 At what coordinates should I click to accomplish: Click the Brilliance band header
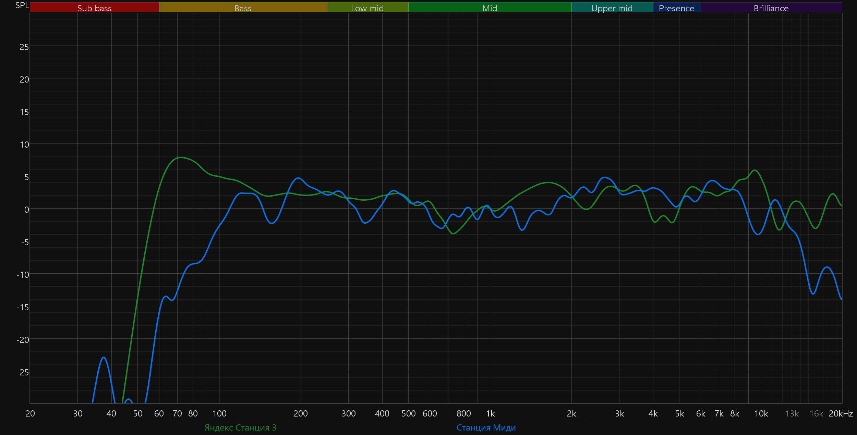tap(771, 8)
